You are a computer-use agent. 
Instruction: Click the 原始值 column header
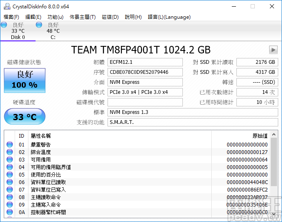click(x=241, y=136)
